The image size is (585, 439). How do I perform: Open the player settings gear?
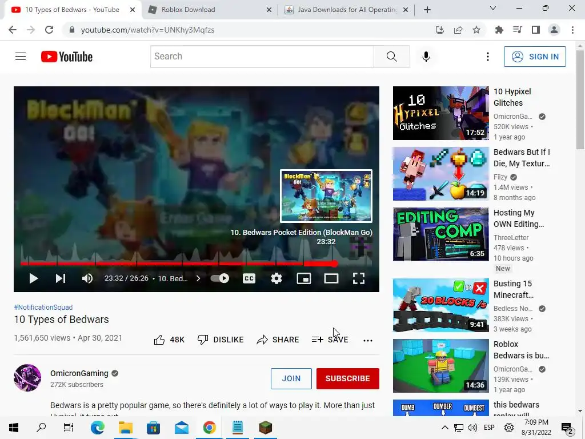[x=277, y=278]
